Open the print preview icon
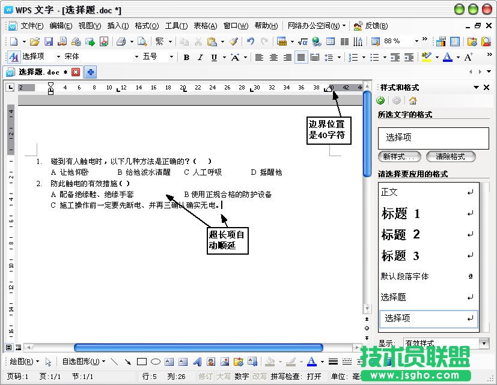 pos(141,41)
